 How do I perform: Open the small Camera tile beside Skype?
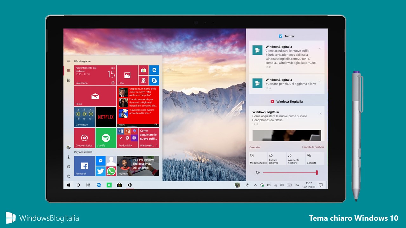(x=143, y=80)
